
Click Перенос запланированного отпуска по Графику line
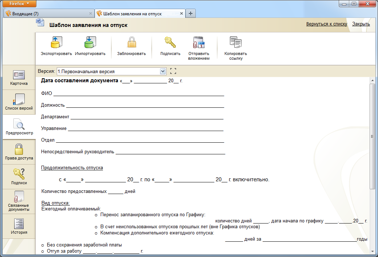[x=153, y=215]
